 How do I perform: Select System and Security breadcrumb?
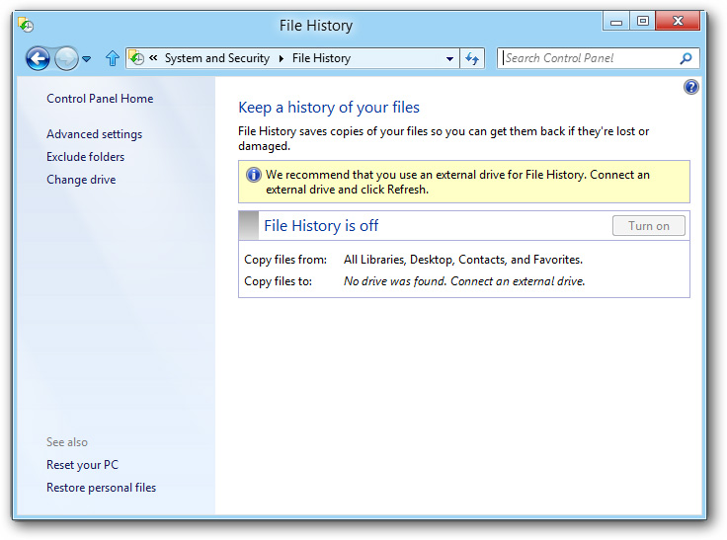tap(217, 58)
